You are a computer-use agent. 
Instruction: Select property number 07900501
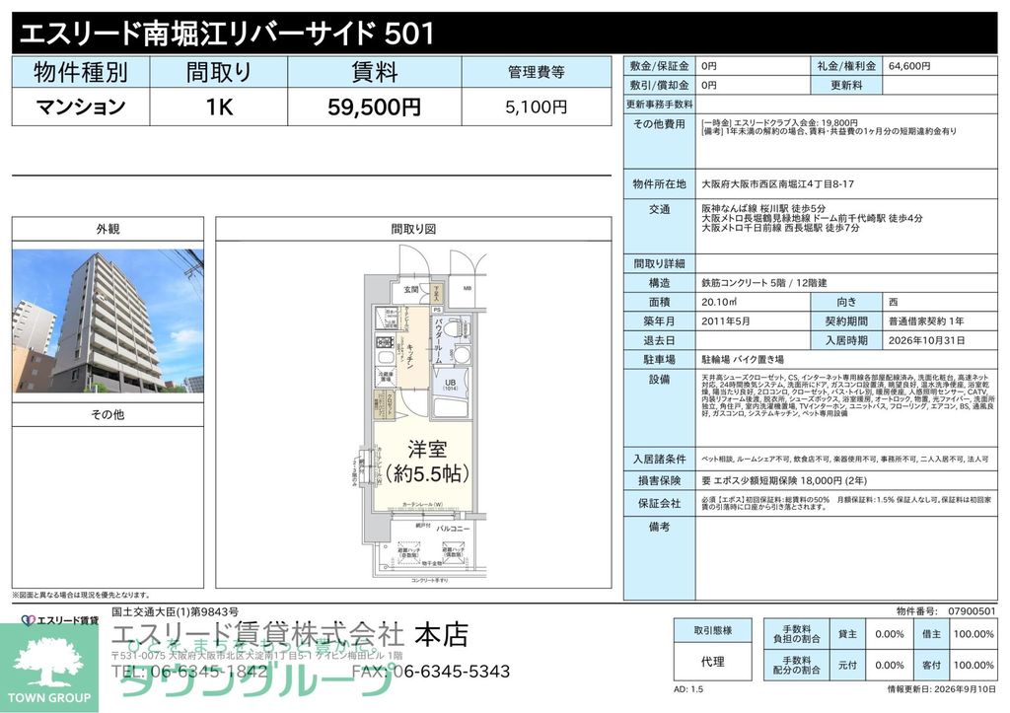[972, 611]
